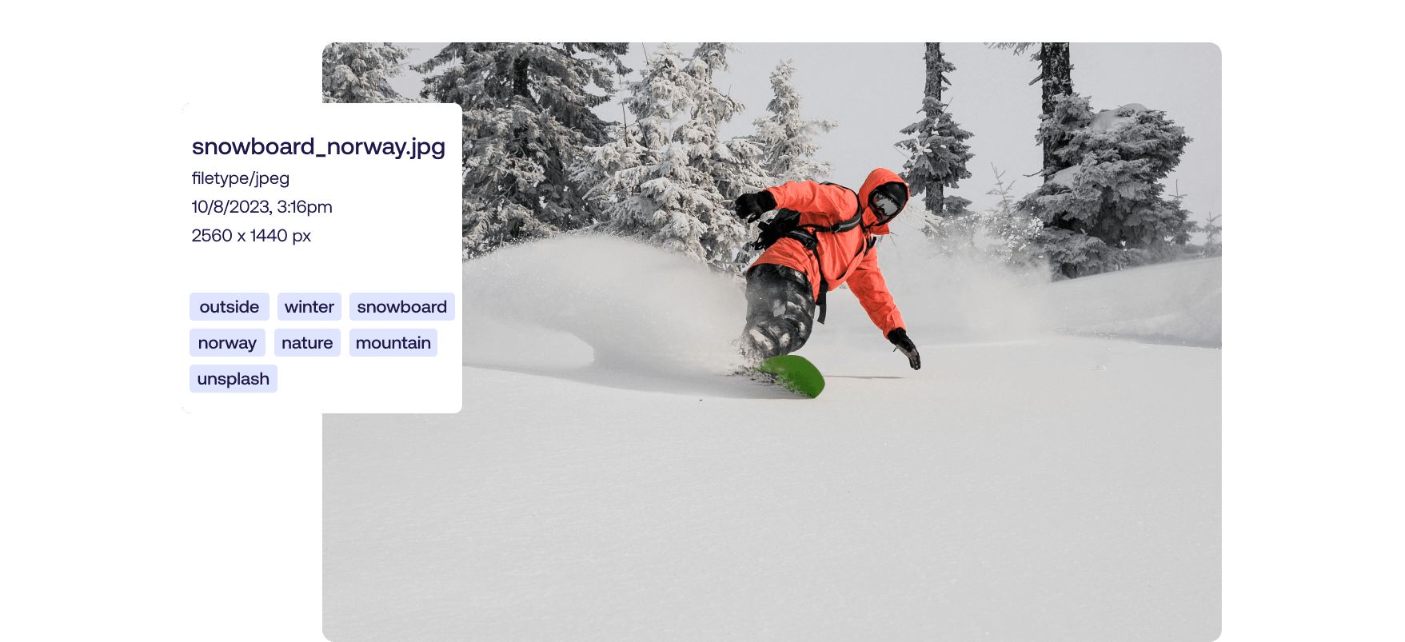
Task: Click the snowboard_norway.jpg file name
Action: coord(318,146)
